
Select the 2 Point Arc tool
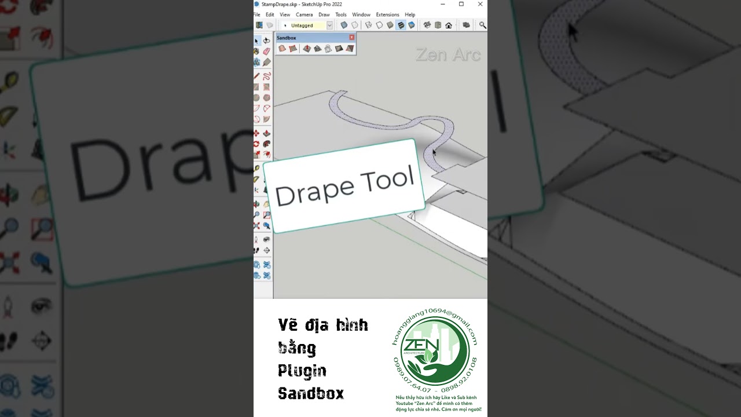click(266, 108)
